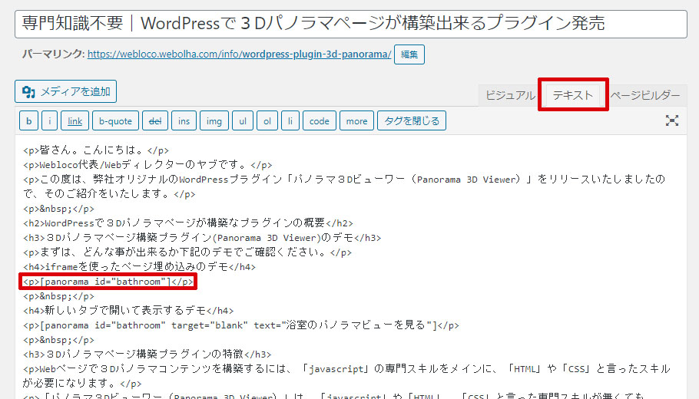Insert a hyperlink with link button
Viewport: 699px width, 399px height.
coord(75,120)
